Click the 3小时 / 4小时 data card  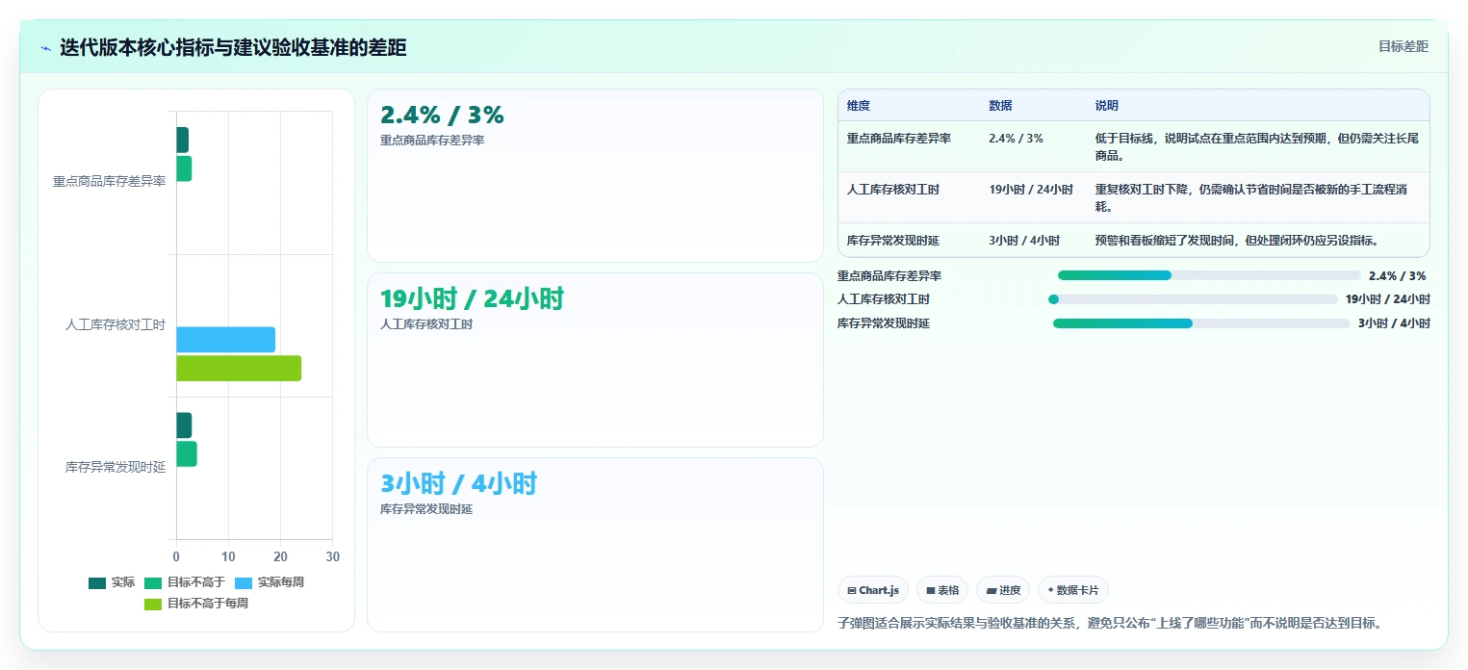coord(595,545)
